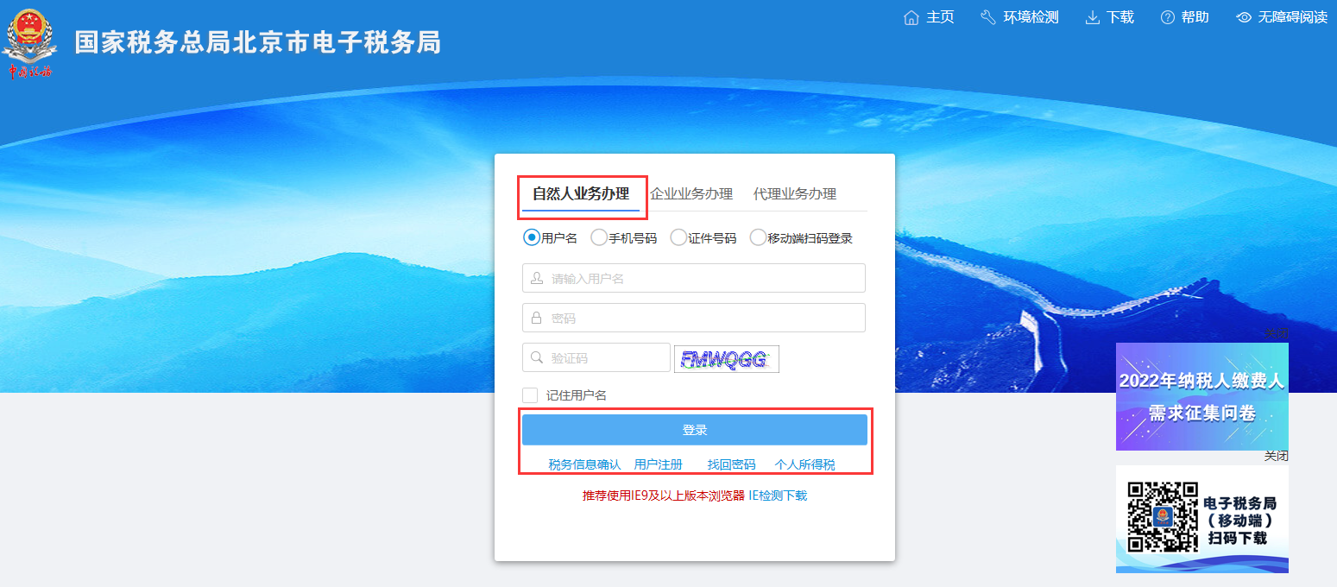Tick the 记住用户名 checkbox

point(530,395)
